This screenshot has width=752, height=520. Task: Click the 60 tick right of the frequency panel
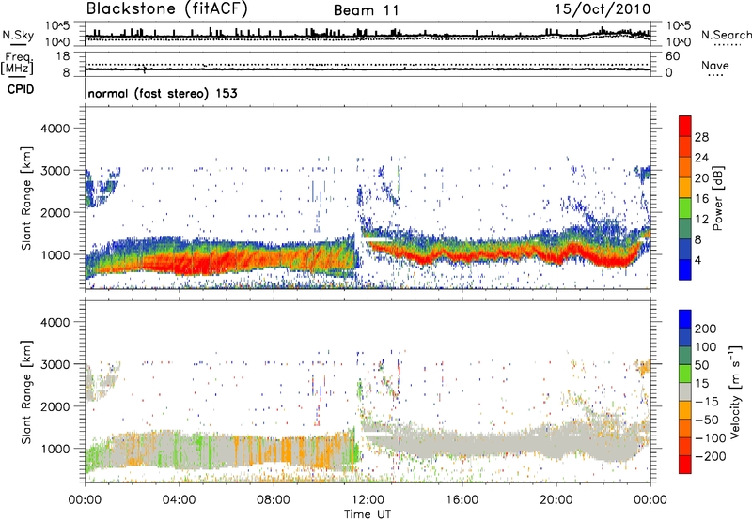pyautogui.click(x=673, y=56)
